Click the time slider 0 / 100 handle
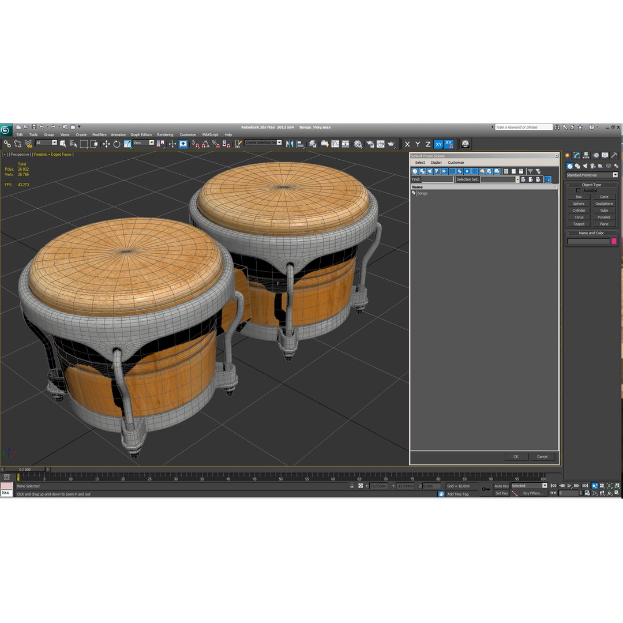 25,470
